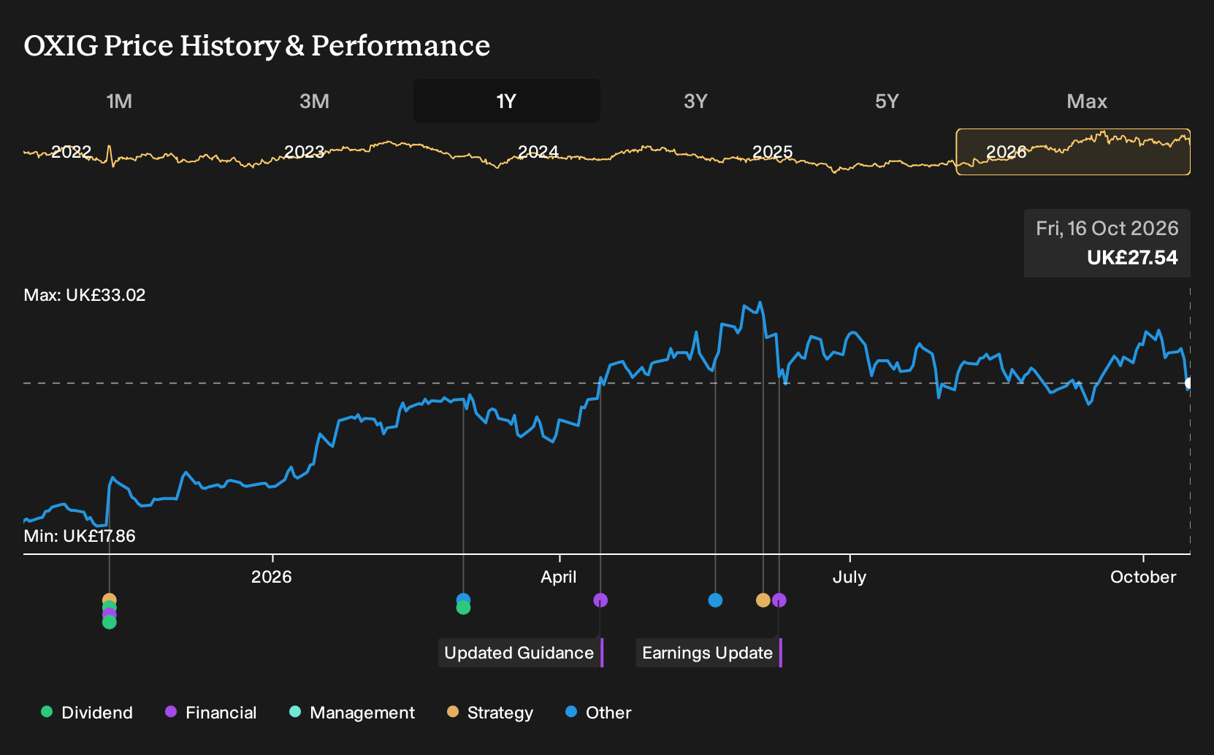This screenshot has width=1214, height=755.
Task: Open the Updated Guidance event label
Action: 521,653
